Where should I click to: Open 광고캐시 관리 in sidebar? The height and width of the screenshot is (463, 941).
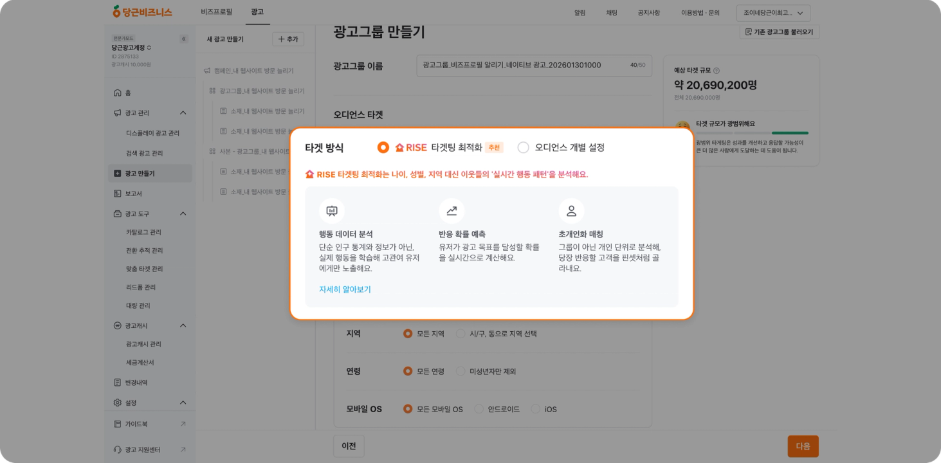(144, 344)
